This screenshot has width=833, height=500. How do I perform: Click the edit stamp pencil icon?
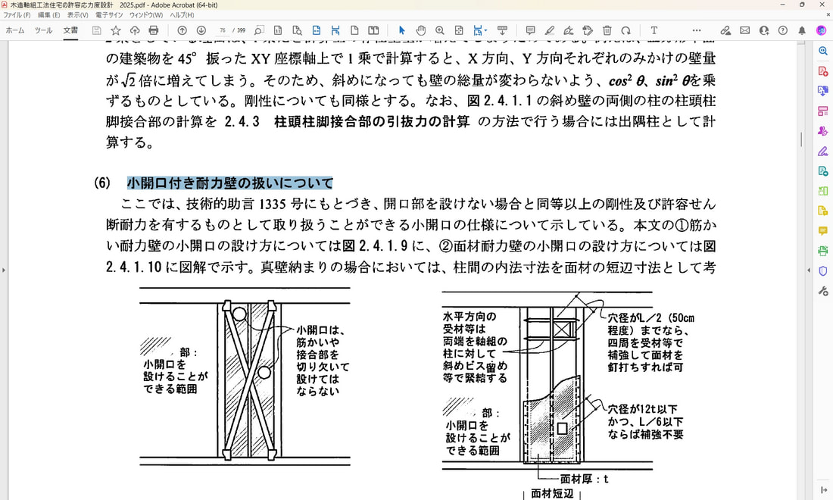588,30
